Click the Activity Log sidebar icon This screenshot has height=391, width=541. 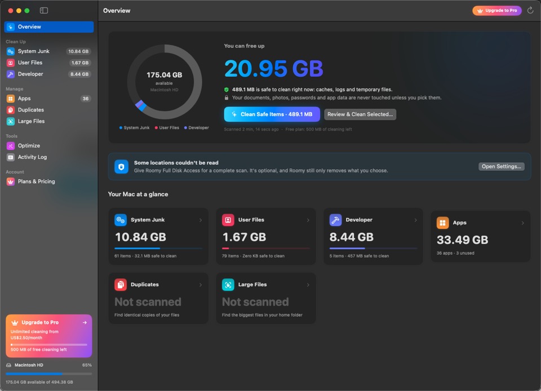click(x=11, y=157)
